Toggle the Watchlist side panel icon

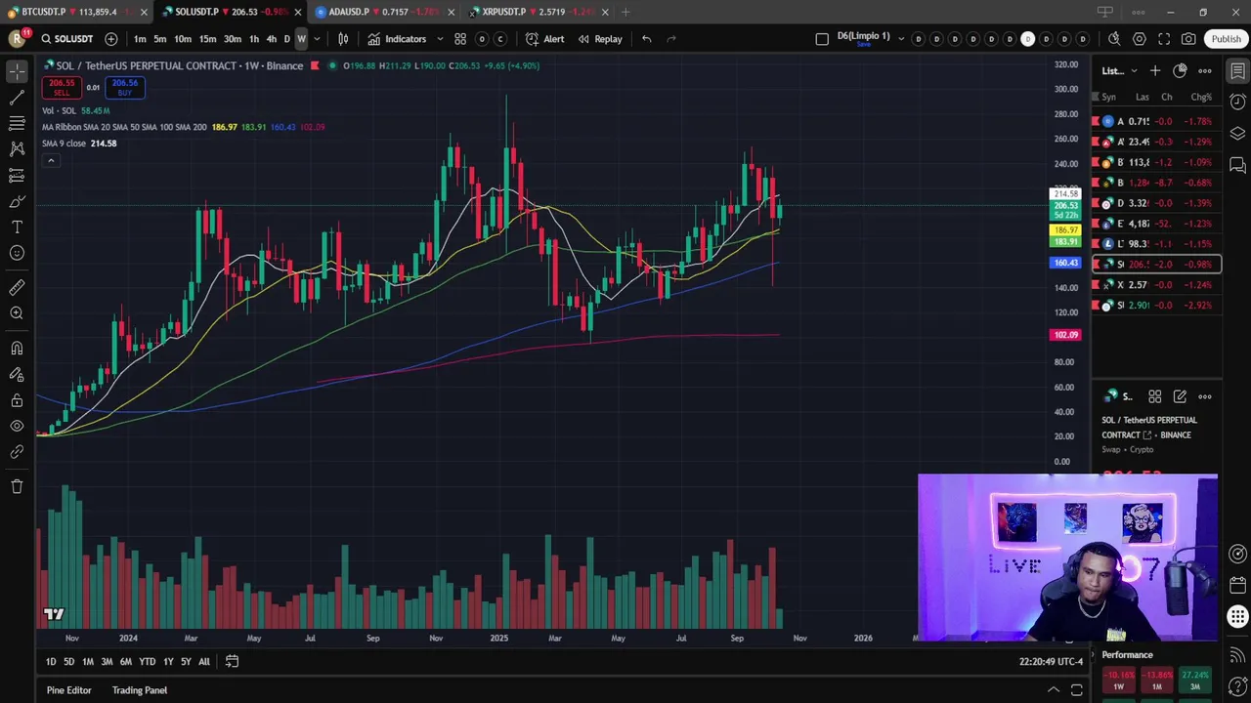(x=1237, y=71)
